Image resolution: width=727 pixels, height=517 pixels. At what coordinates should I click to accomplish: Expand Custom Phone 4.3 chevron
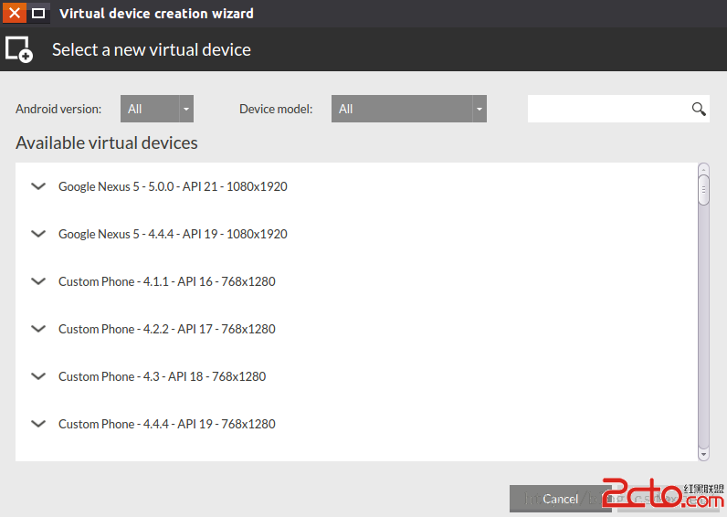38,376
